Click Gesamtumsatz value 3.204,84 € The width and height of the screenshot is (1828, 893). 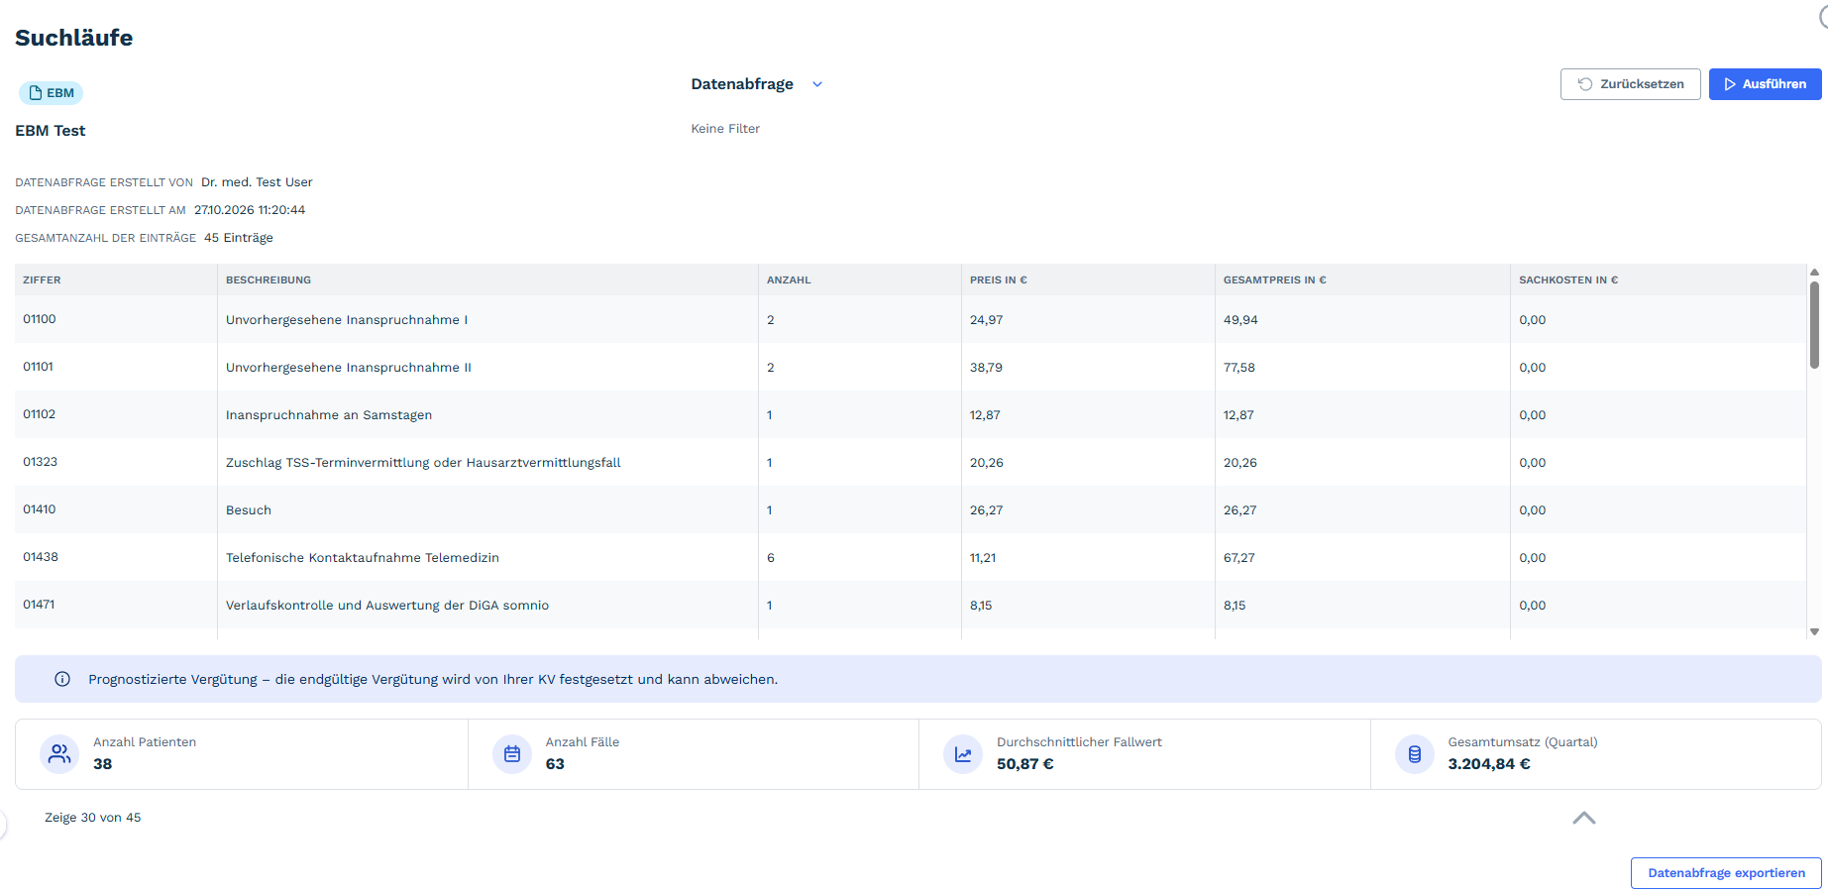click(1489, 764)
